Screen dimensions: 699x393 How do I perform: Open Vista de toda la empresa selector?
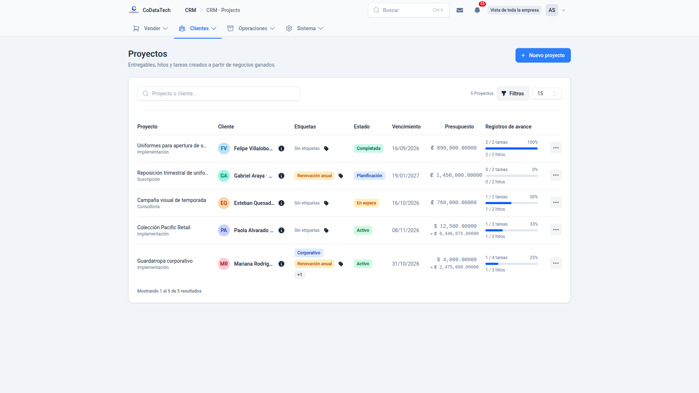(514, 10)
